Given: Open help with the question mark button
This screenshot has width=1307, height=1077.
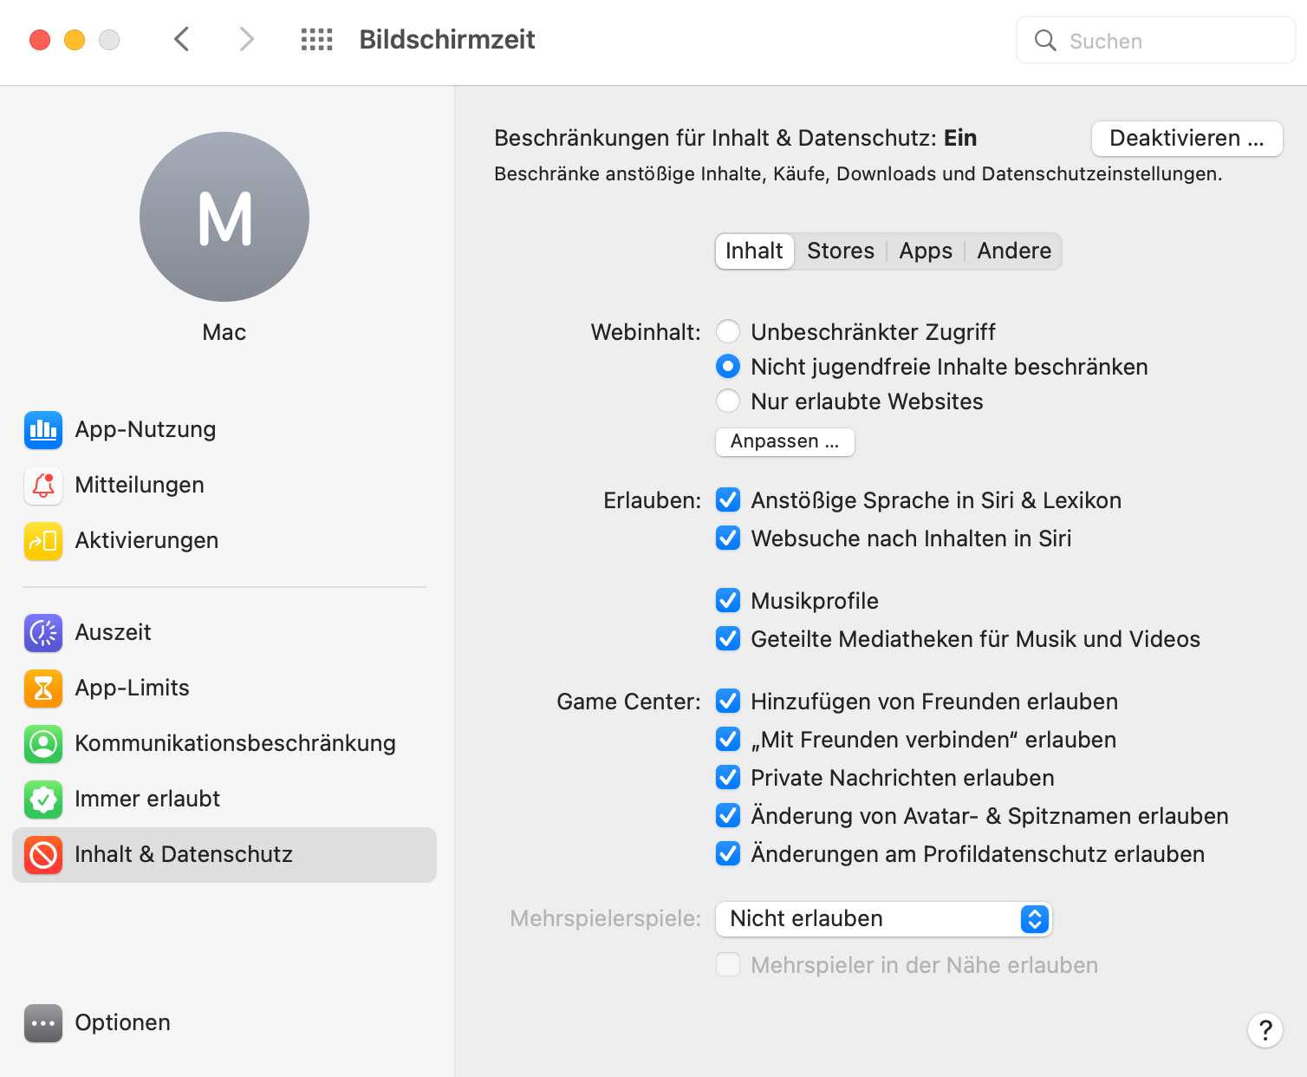Looking at the screenshot, I should click(x=1265, y=1030).
